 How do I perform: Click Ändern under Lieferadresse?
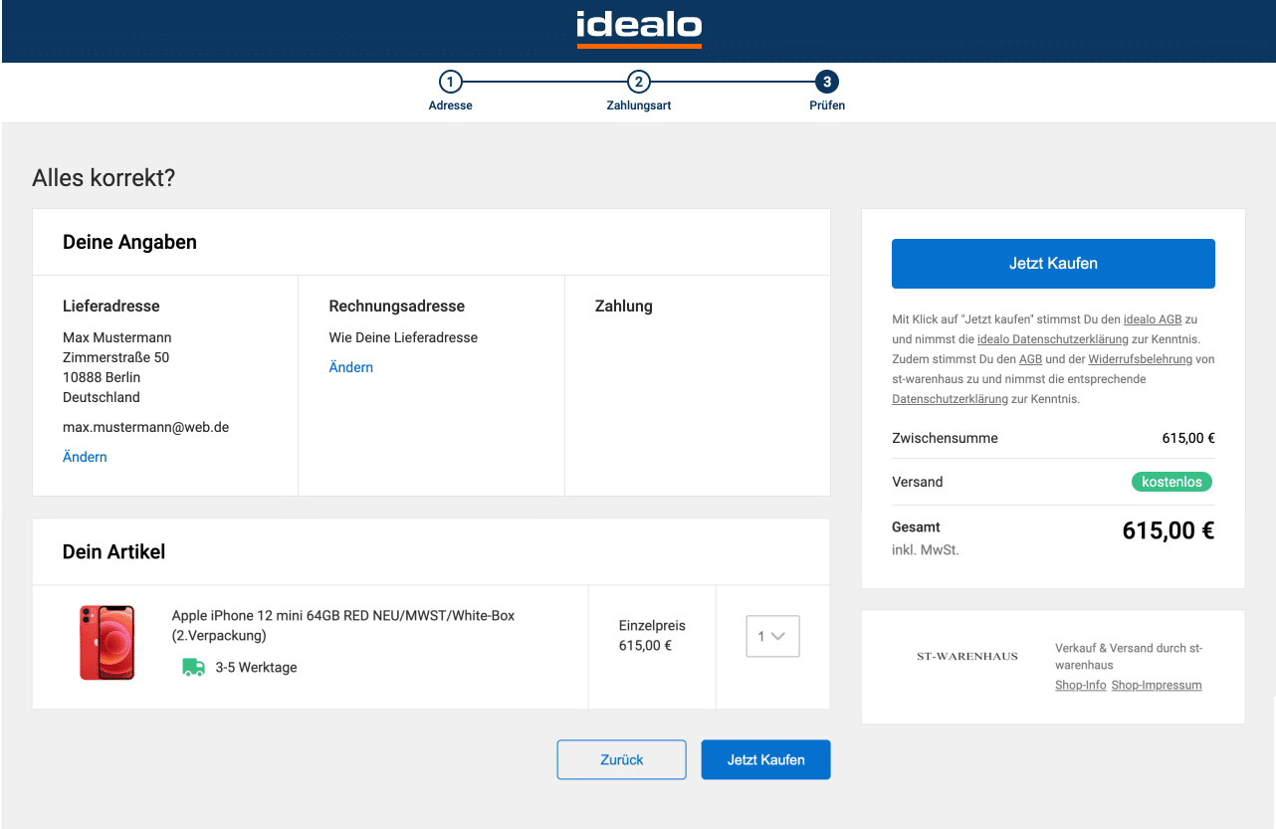(85, 457)
